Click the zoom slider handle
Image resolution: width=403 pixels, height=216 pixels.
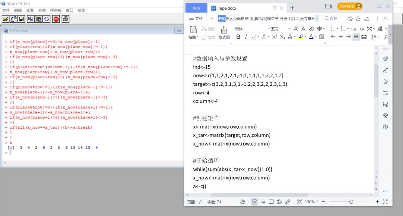(351, 202)
